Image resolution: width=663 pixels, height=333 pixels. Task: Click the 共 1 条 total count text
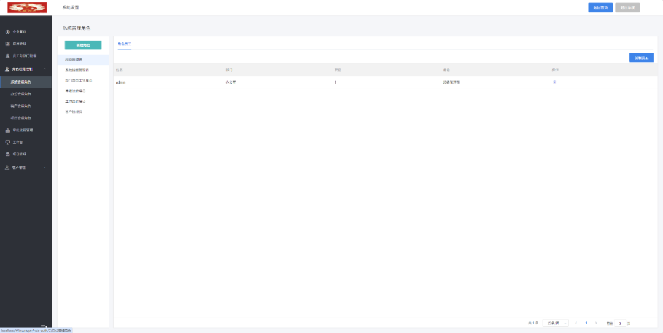pos(533,323)
